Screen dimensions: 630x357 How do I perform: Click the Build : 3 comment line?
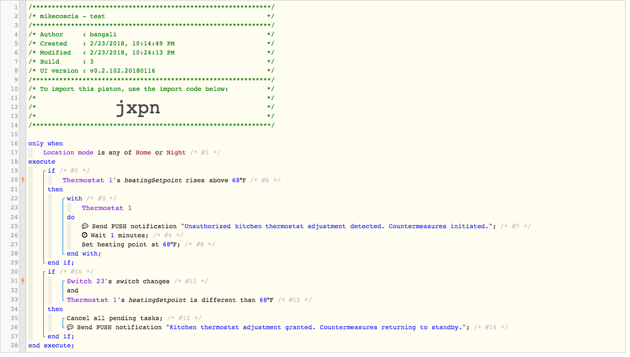[x=151, y=62]
